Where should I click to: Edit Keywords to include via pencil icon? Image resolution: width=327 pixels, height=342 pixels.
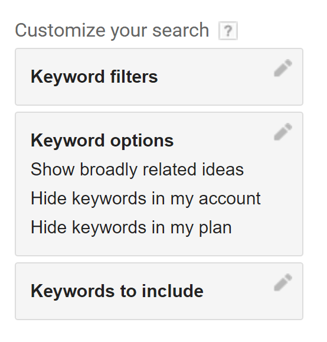point(283,282)
